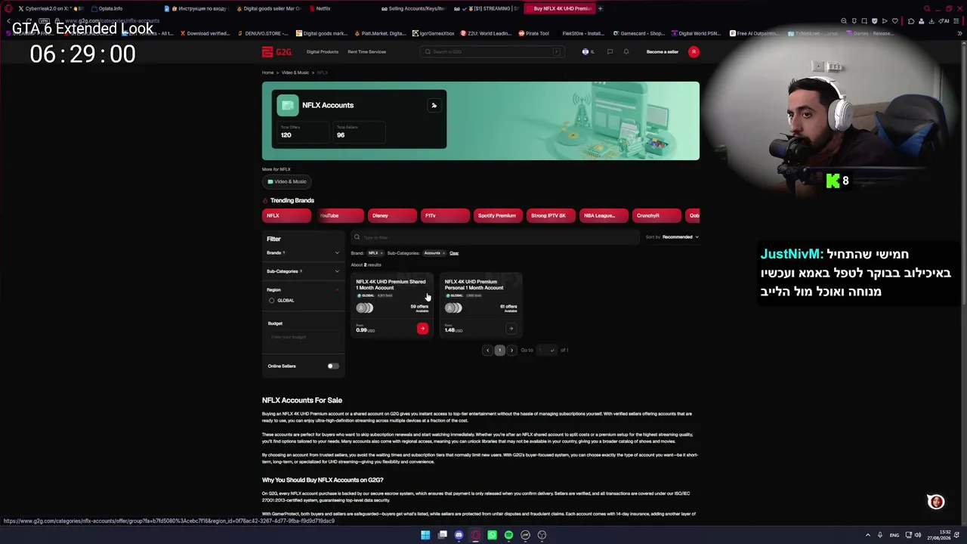967x544 pixels.
Task: Open the Sort by Recommended dropdown
Action: (672, 237)
